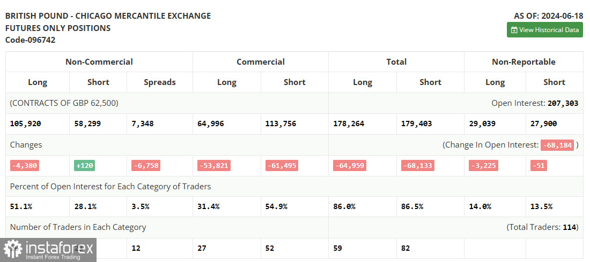Click the green +120 change badge
Image resolution: width=590 pixels, height=262 pixels.
[84, 166]
